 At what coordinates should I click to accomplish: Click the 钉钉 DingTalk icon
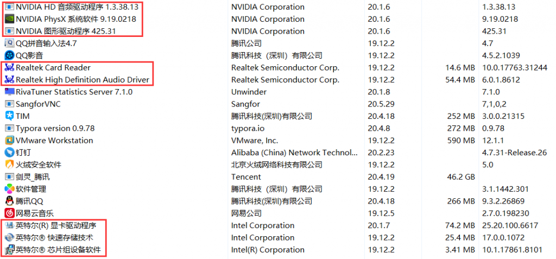[x=9, y=153]
